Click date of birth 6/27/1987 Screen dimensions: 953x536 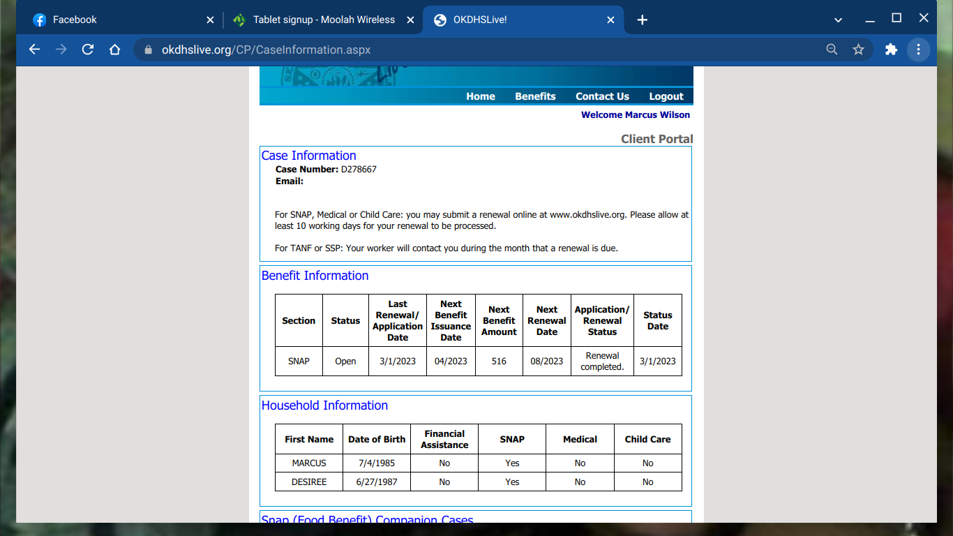click(377, 482)
